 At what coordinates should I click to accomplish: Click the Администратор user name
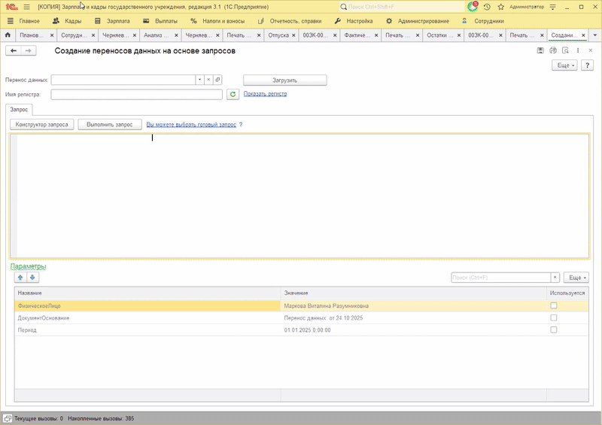coord(526,7)
